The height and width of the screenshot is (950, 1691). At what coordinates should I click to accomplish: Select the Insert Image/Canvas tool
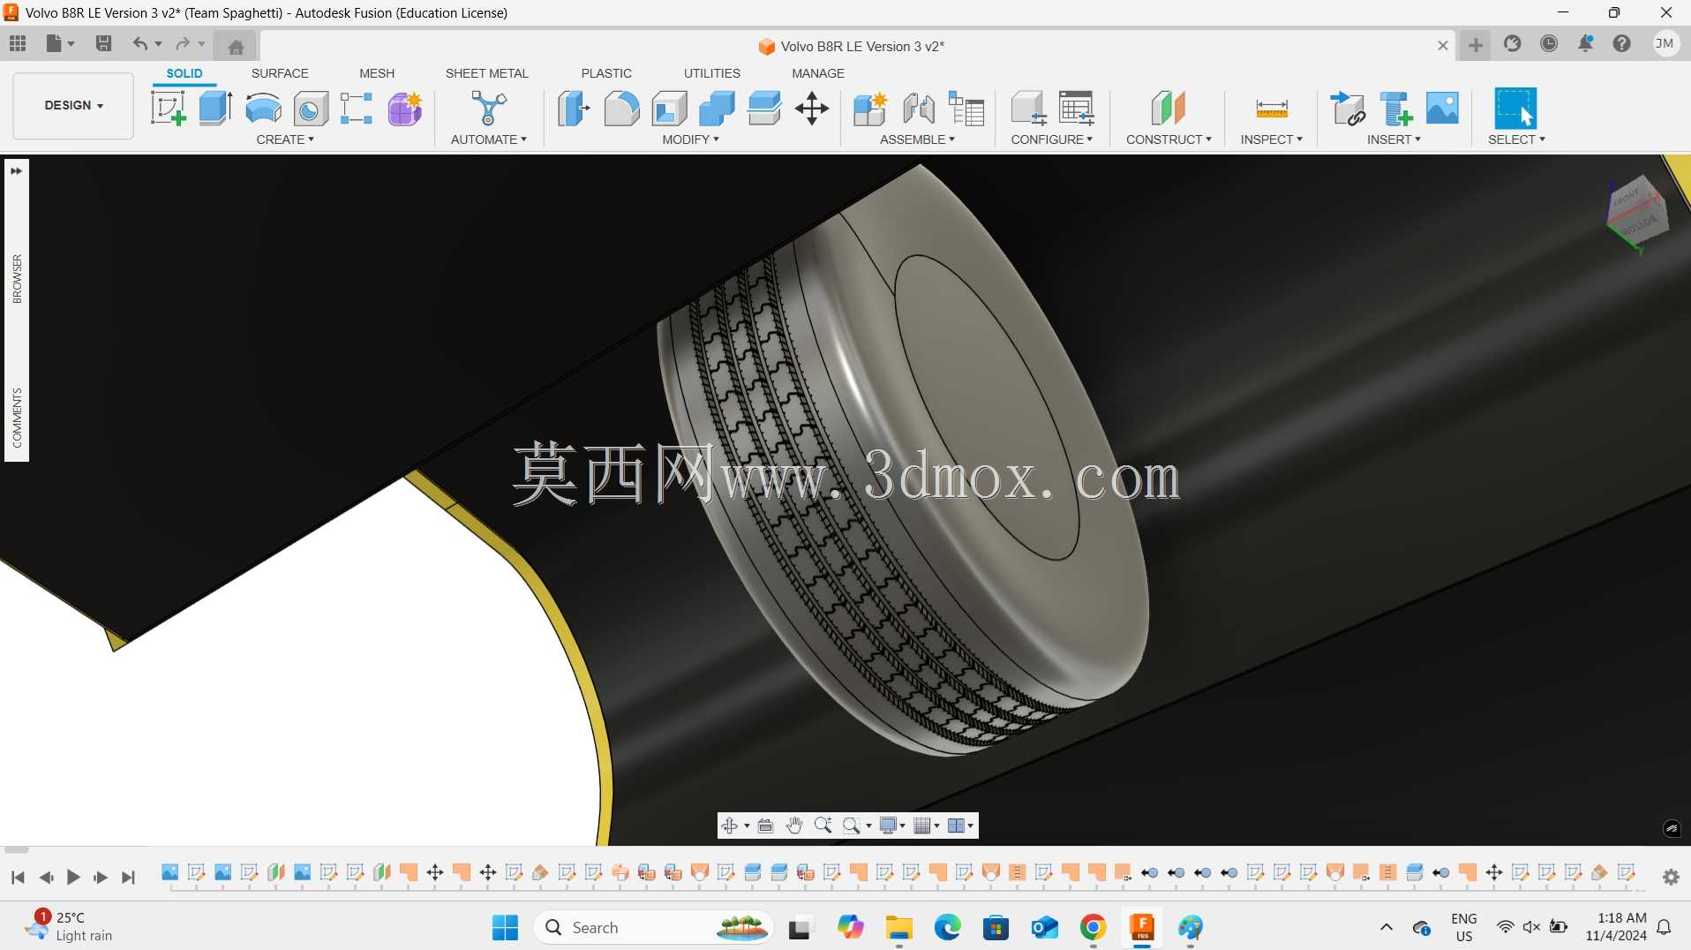tap(1443, 109)
